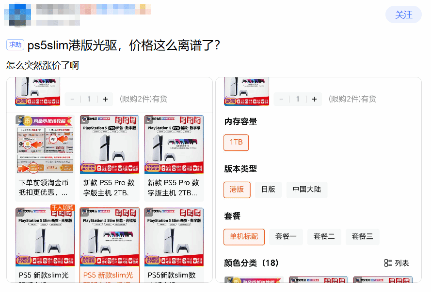Select the 千人加购 PS5 Slim thumbnail

point(45,237)
